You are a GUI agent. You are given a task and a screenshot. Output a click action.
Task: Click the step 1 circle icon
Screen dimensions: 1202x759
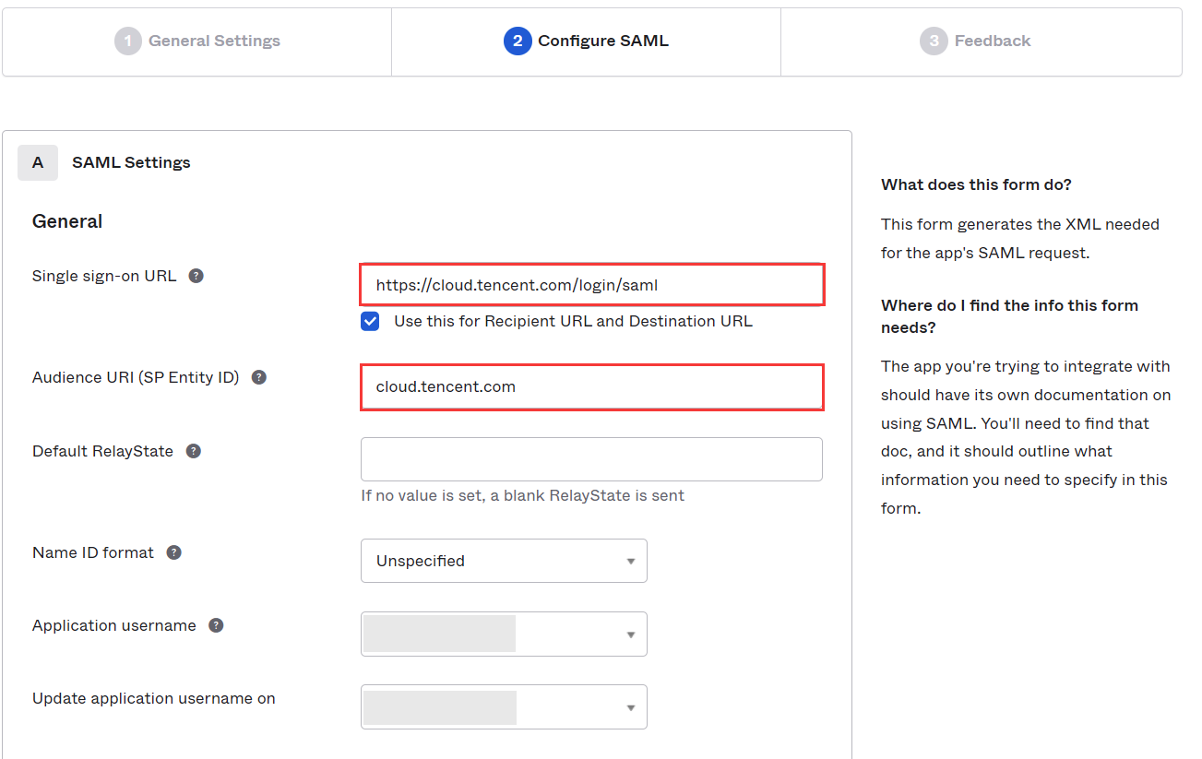(128, 42)
